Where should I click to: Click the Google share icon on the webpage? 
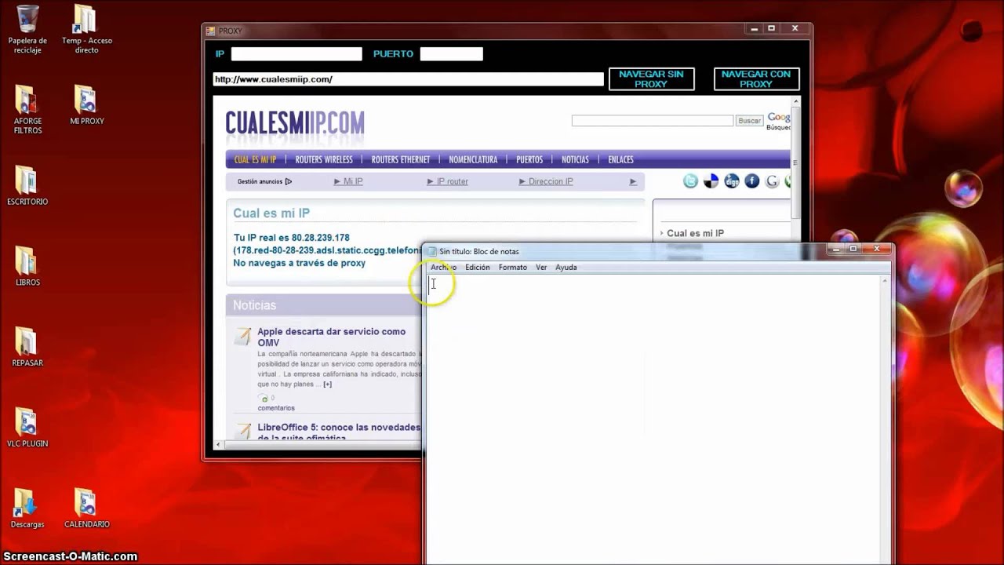pyautogui.click(x=773, y=181)
